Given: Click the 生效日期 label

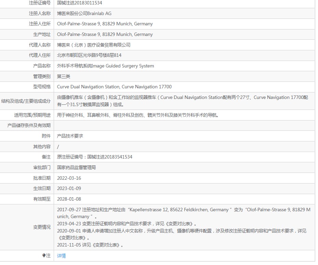Looking at the screenshot, I should coord(42,188).
